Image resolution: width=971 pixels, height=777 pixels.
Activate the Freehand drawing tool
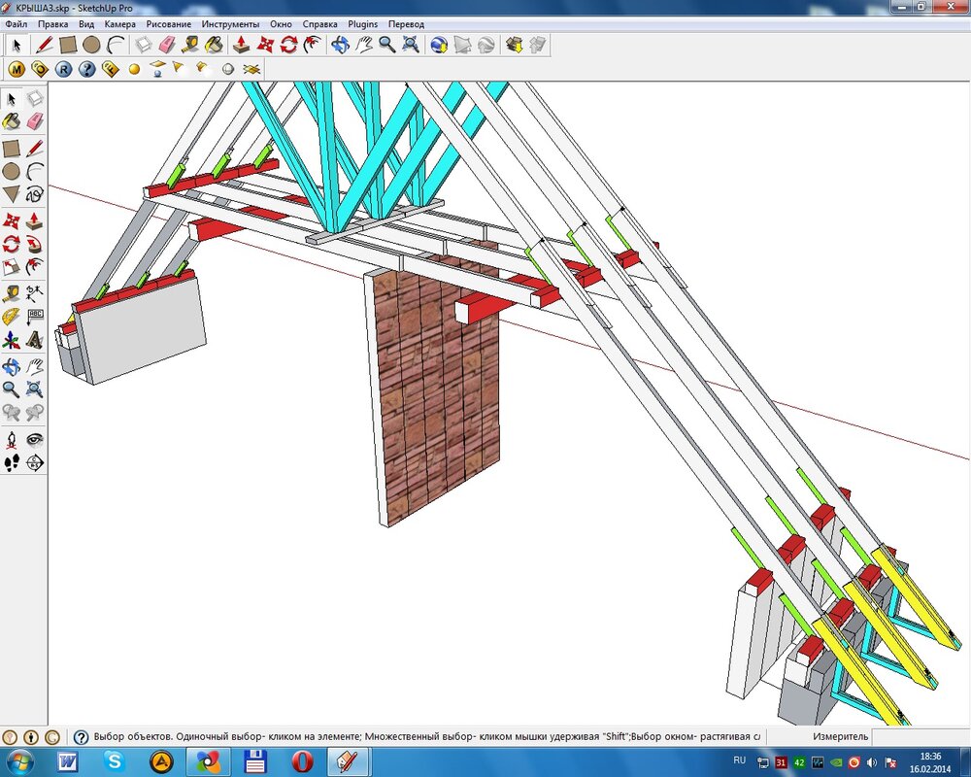coord(35,194)
